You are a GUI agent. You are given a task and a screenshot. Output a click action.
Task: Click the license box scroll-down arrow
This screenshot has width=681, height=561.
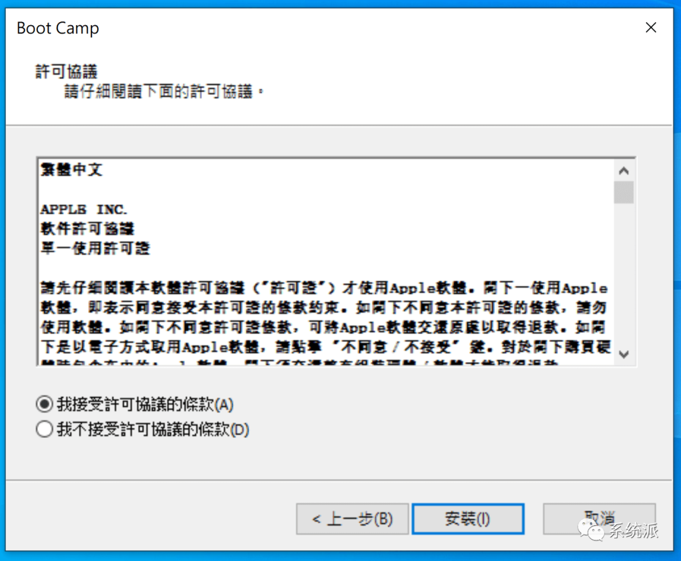click(624, 355)
